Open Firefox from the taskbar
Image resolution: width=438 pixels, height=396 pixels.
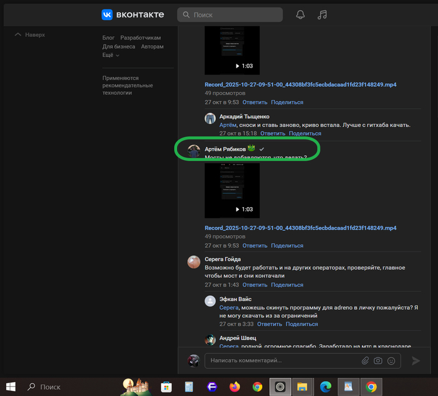click(235, 387)
